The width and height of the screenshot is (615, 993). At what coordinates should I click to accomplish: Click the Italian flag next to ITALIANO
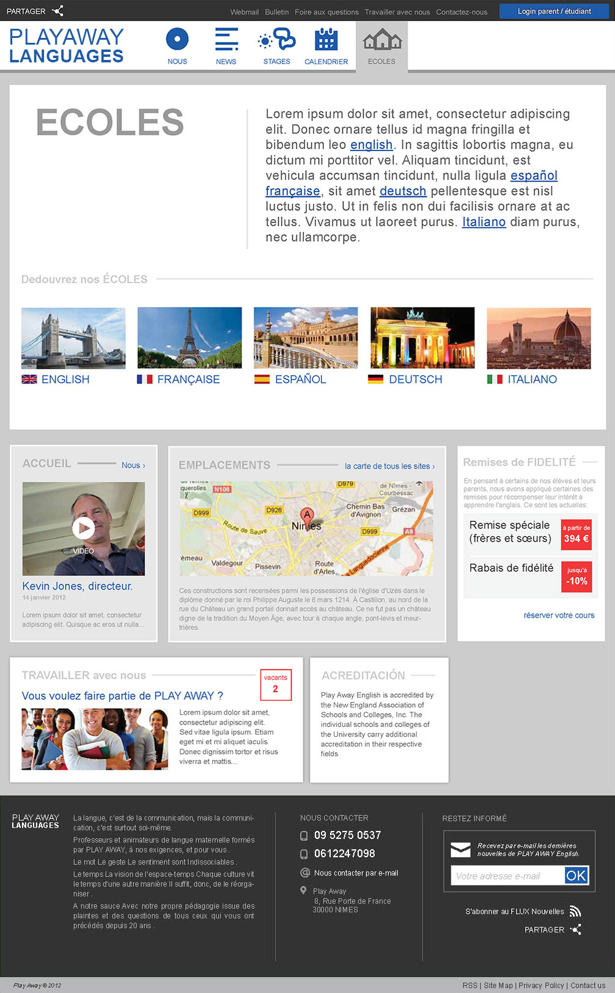495,379
